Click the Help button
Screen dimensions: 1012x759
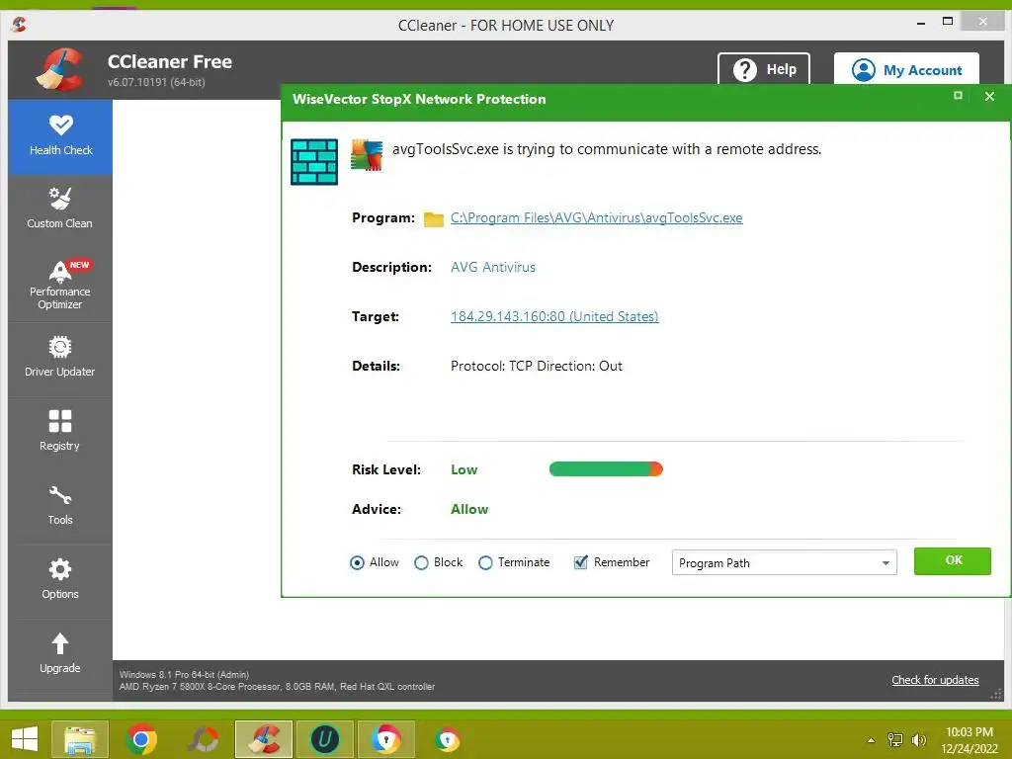pos(764,69)
